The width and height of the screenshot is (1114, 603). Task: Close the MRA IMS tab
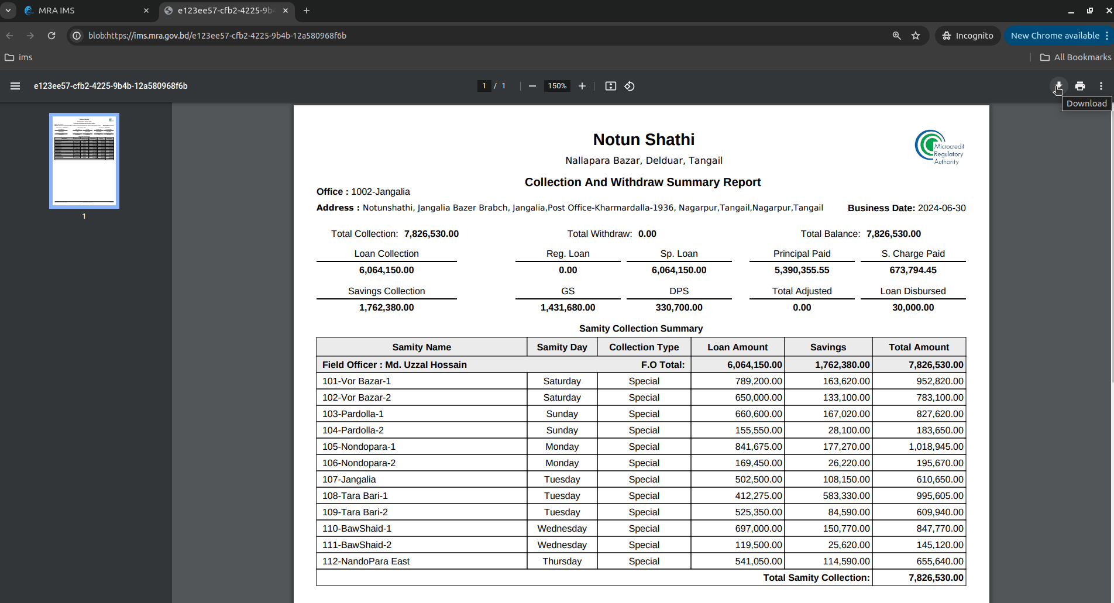click(146, 11)
